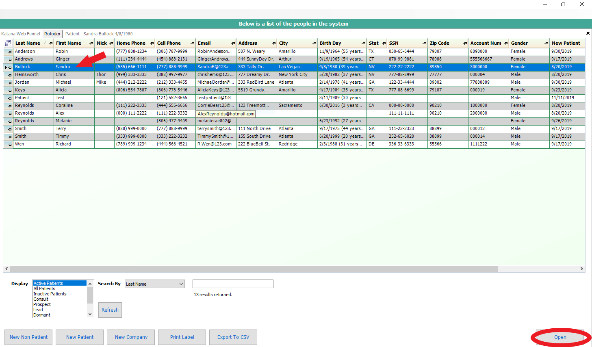Image resolution: width=592 pixels, height=347 pixels.
Task: Focus the search text input field
Action: tap(233, 284)
